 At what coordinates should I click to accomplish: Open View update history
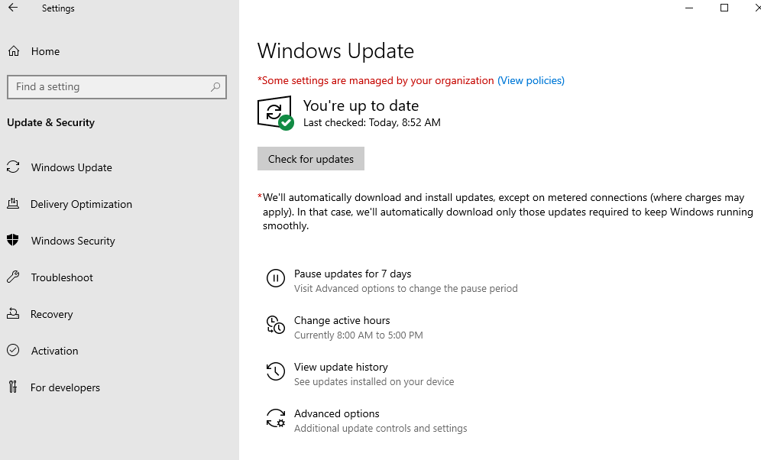pyautogui.click(x=341, y=367)
